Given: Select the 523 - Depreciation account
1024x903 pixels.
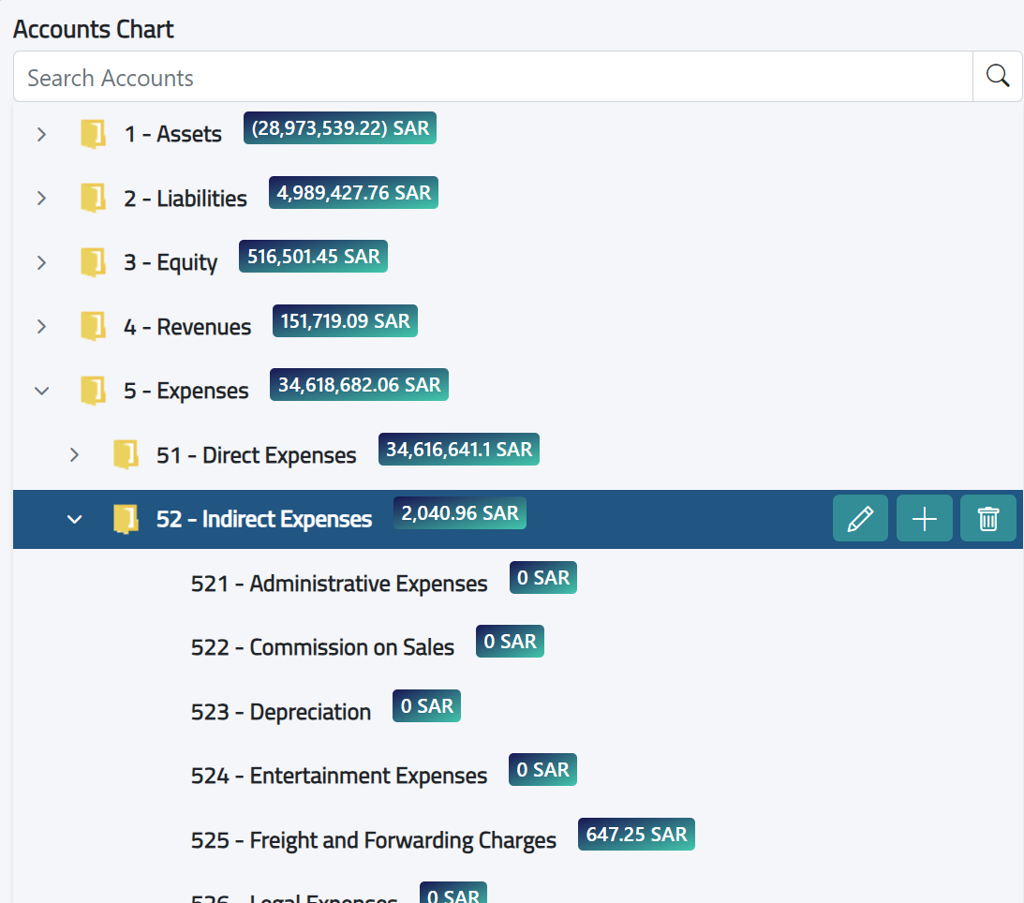Looking at the screenshot, I should (281, 712).
